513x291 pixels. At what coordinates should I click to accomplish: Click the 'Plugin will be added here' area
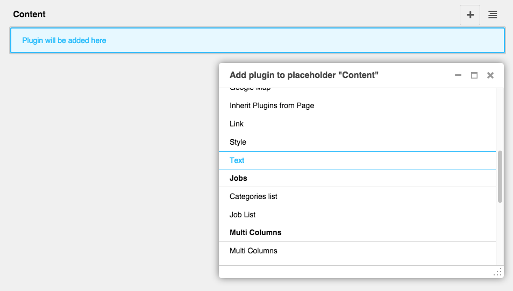point(257,40)
